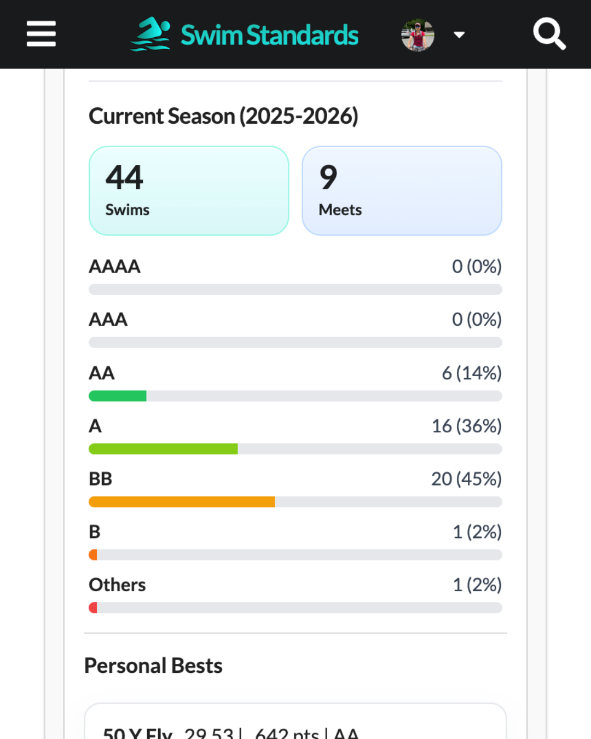Click the Personal Bests heading

(x=153, y=666)
